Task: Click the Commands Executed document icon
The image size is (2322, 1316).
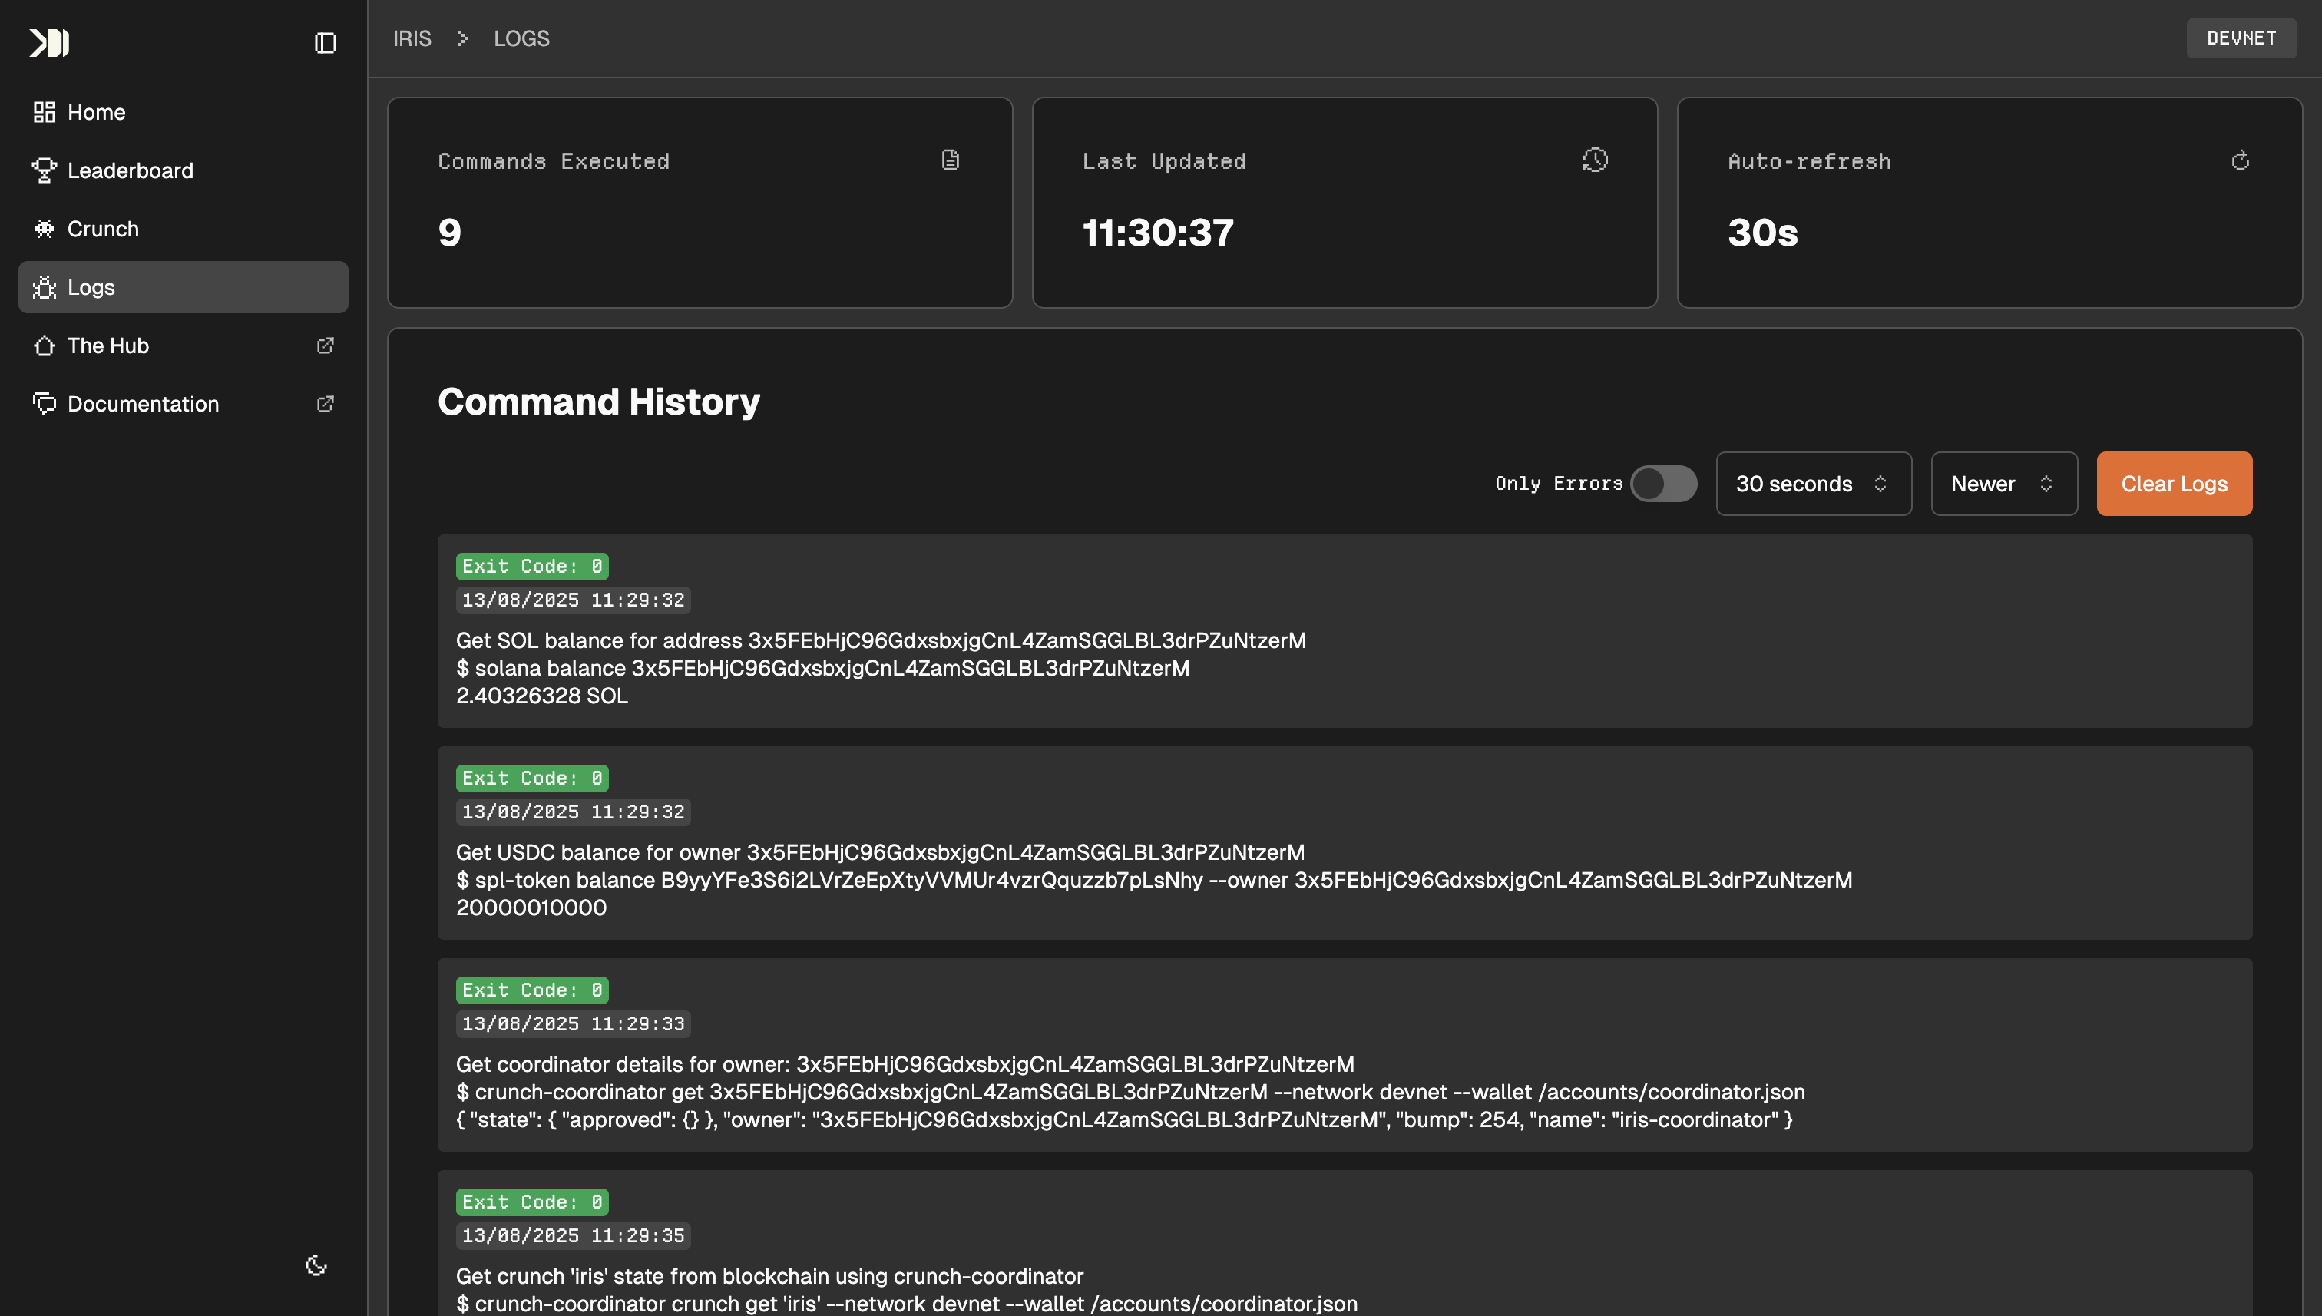Action: 950,160
